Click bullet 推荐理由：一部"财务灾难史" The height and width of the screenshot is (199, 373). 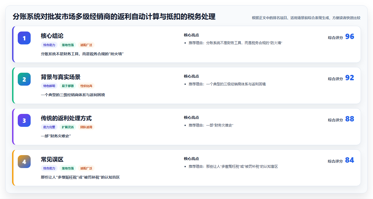pos(211,125)
